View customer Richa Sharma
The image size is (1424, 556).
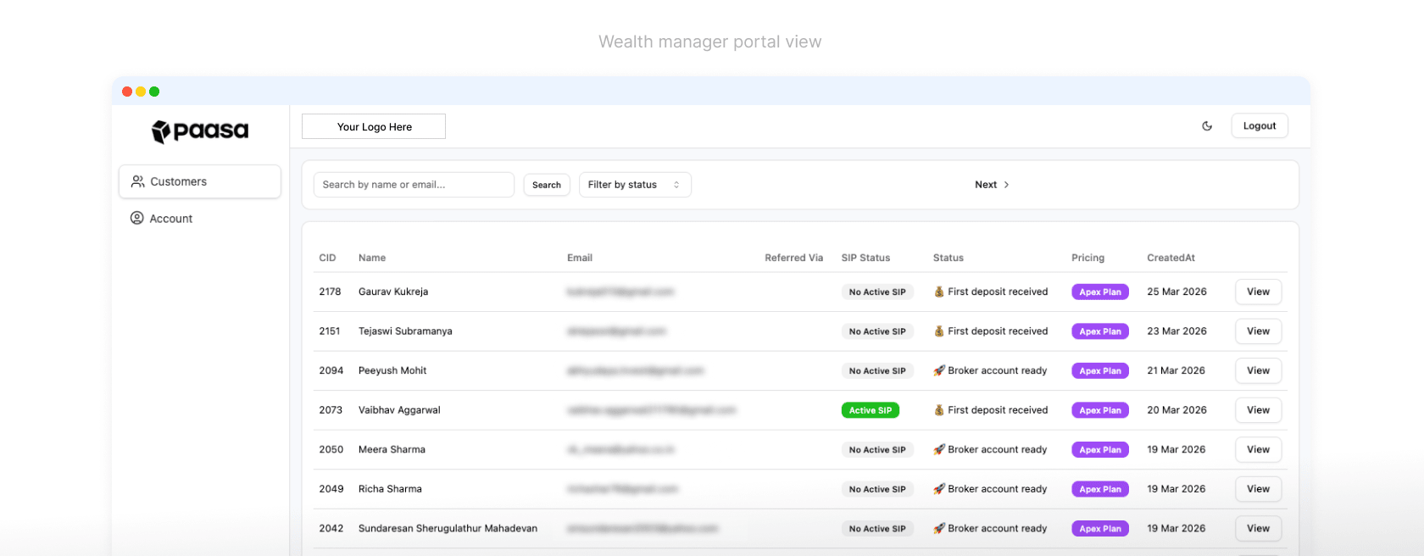point(1259,489)
